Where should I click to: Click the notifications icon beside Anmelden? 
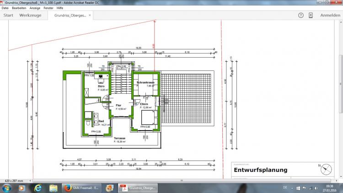311,15
